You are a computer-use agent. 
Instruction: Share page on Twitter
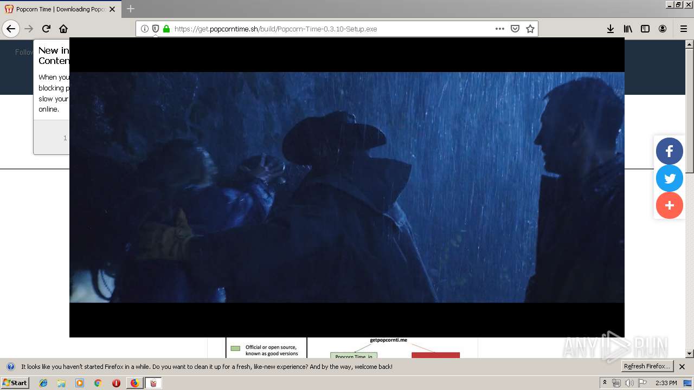[670, 178]
